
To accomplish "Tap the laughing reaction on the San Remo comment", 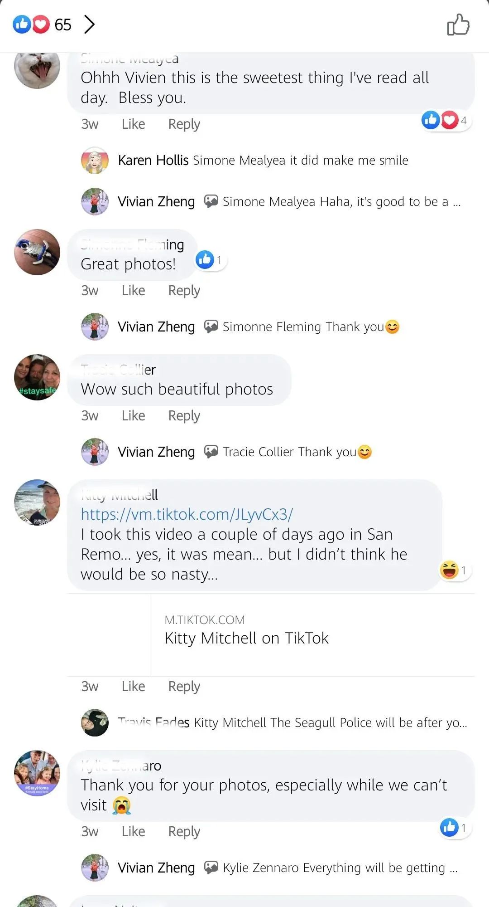I will point(454,570).
